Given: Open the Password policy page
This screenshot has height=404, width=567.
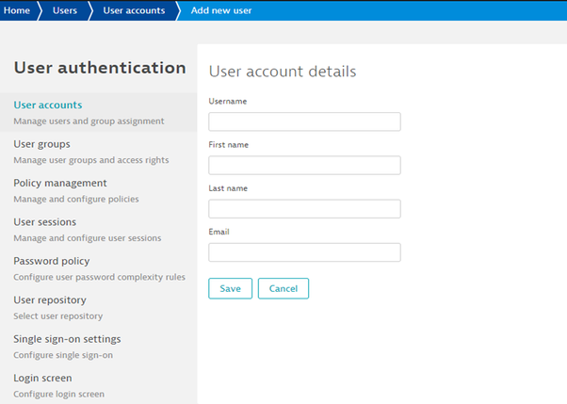Looking at the screenshot, I should [x=51, y=261].
